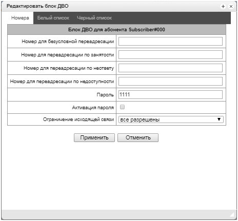
Task: Focus the безусловной переадресации number field
Action: (x=170, y=42)
